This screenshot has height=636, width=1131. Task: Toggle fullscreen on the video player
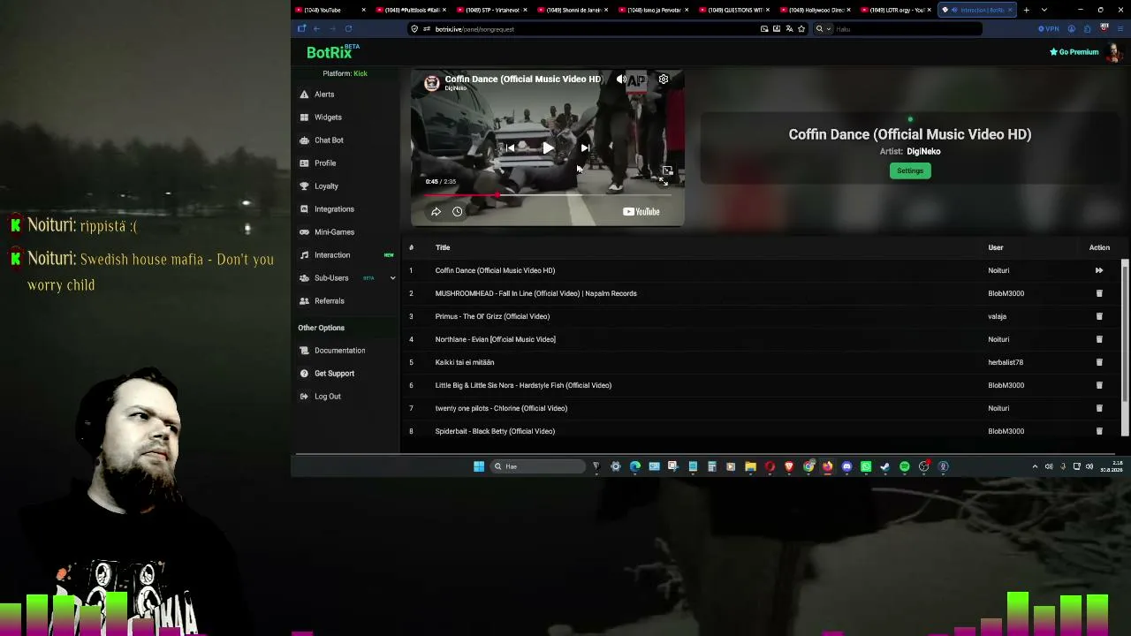click(x=664, y=181)
